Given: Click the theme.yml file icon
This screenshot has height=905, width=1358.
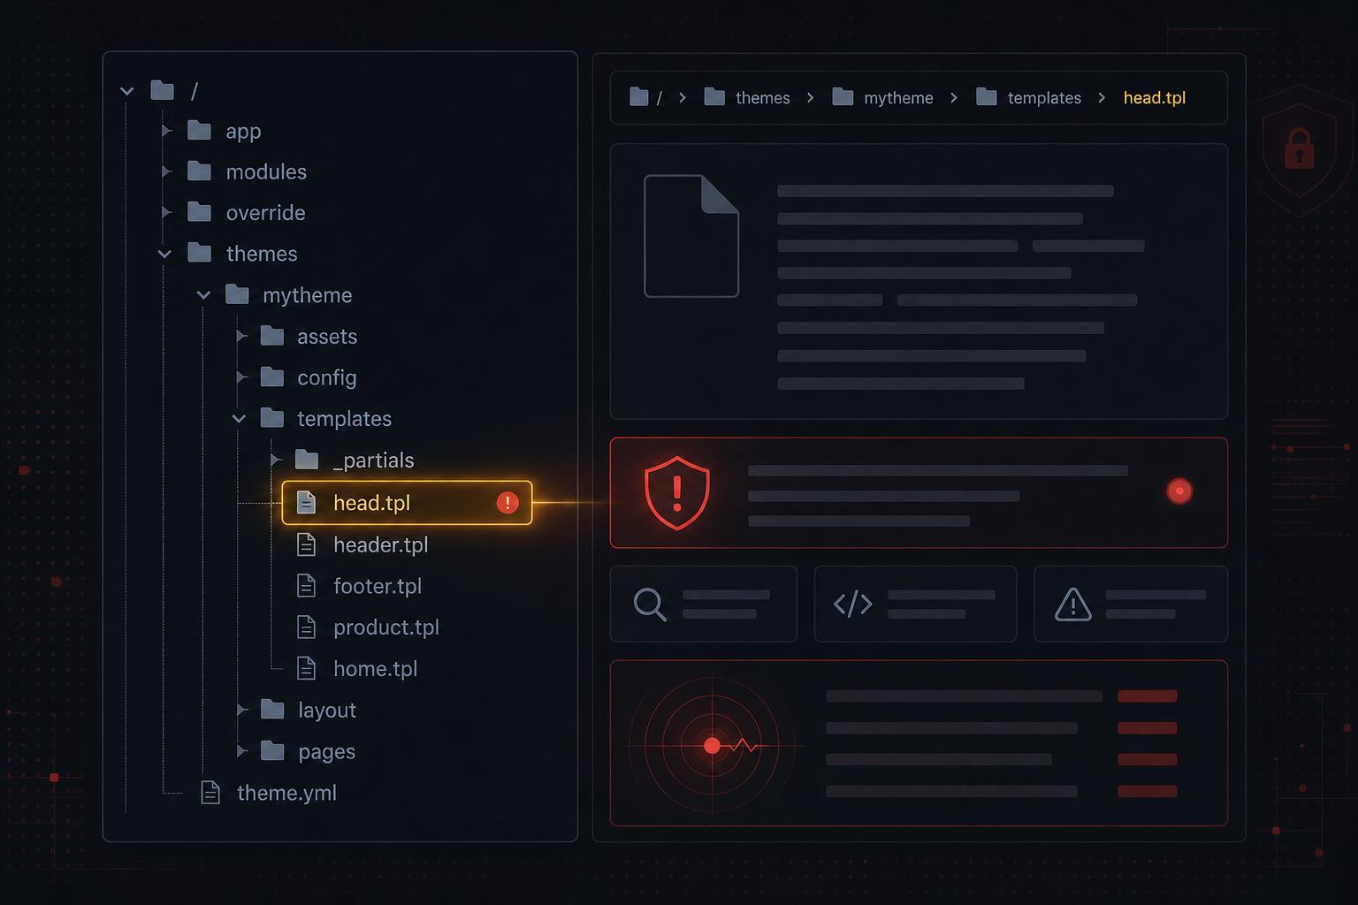Looking at the screenshot, I should coord(210,793).
